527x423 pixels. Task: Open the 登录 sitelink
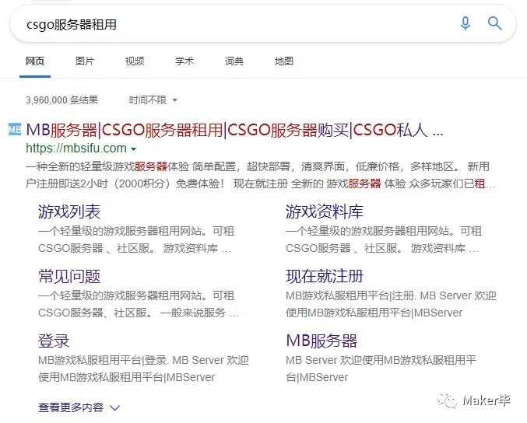(x=54, y=341)
